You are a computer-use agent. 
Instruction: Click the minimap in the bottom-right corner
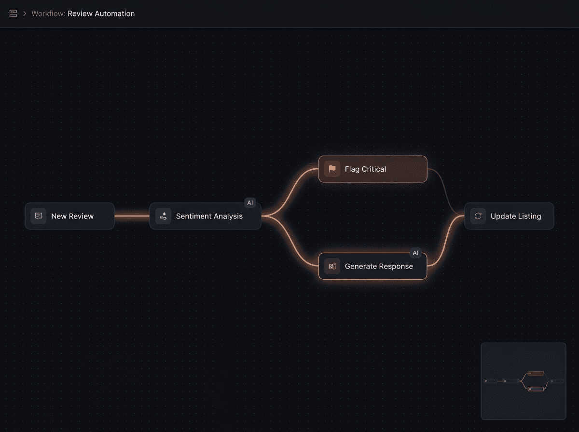(x=524, y=381)
